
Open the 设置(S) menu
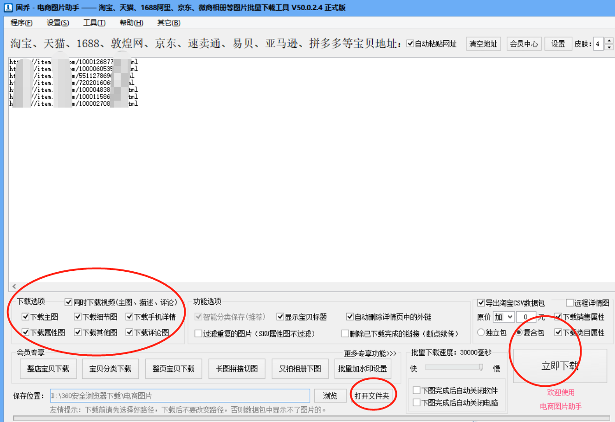coord(58,23)
